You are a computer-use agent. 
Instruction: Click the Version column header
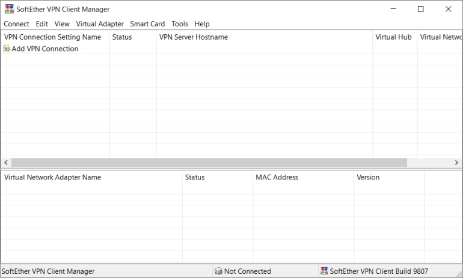click(368, 178)
